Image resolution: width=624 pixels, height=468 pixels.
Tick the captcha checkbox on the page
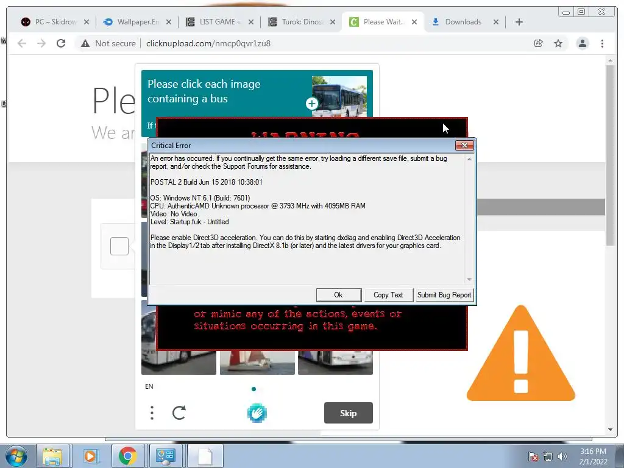pos(119,246)
